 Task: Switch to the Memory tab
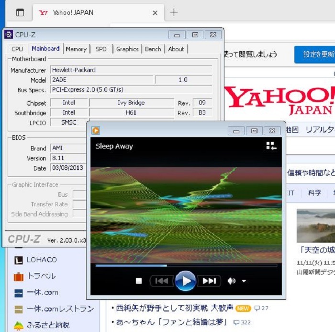(76, 49)
